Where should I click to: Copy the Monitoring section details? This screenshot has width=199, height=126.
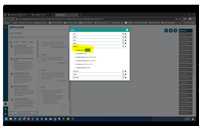pos(123,78)
